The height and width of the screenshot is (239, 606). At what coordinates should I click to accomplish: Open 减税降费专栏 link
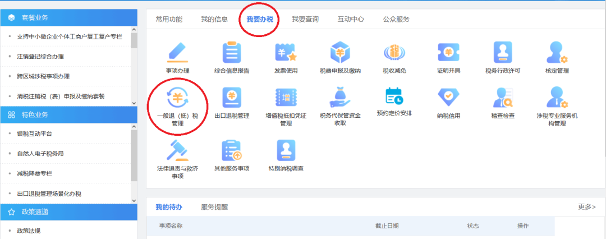click(34, 174)
